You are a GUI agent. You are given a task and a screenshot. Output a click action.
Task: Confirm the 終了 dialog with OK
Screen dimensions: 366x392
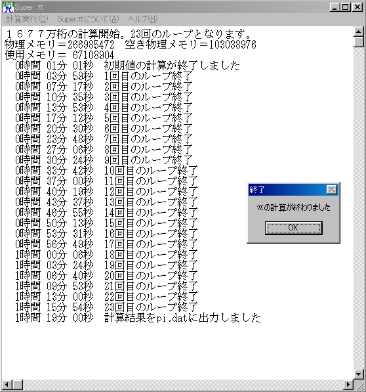(293, 228)
